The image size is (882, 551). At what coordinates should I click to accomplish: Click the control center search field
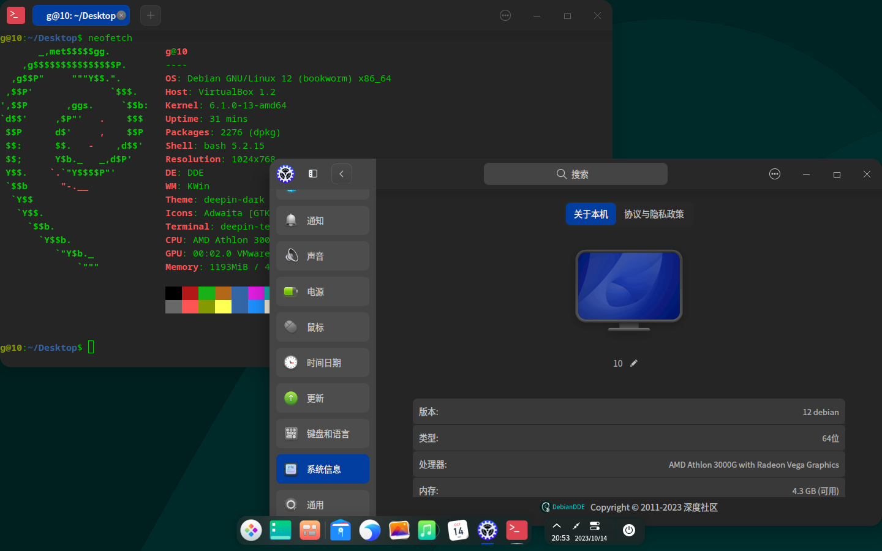point(576,174)
